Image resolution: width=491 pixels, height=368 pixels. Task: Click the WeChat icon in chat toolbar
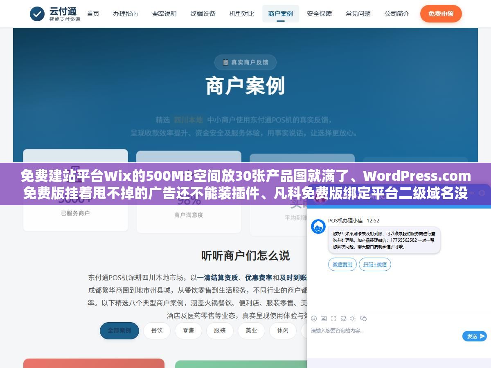click(363, 319)
